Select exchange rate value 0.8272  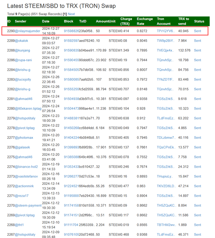pos(142,31)
